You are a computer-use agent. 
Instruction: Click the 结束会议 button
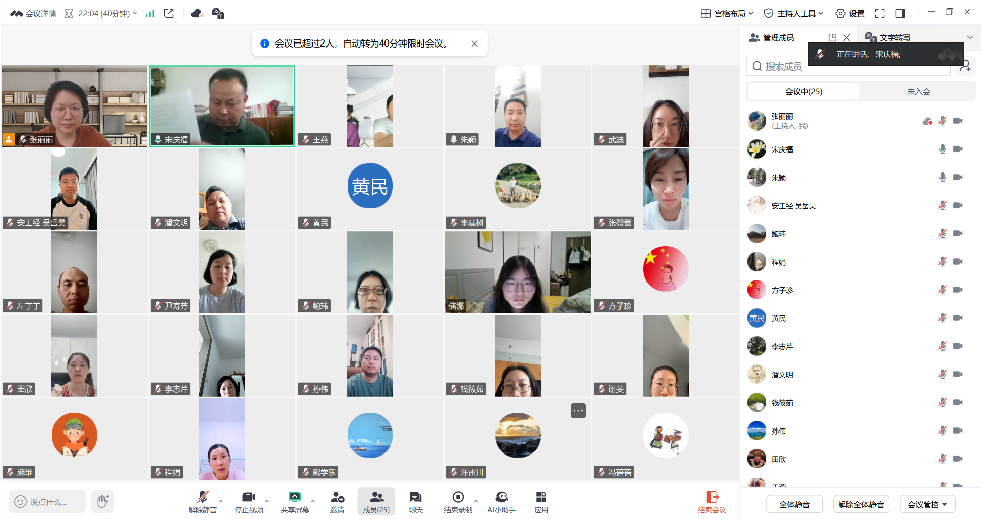coord(712,502)
